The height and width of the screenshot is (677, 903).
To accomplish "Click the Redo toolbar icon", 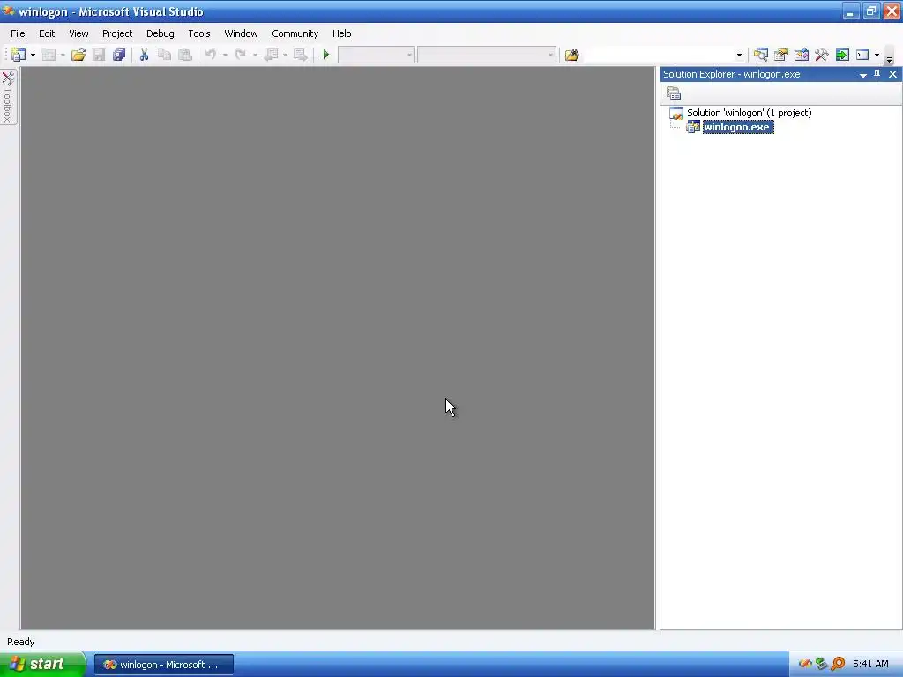I will (x=241, y=56).
